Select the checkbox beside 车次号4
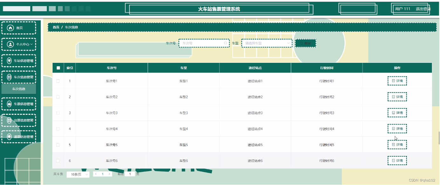 pyautogui.click(x=58, y=129)
